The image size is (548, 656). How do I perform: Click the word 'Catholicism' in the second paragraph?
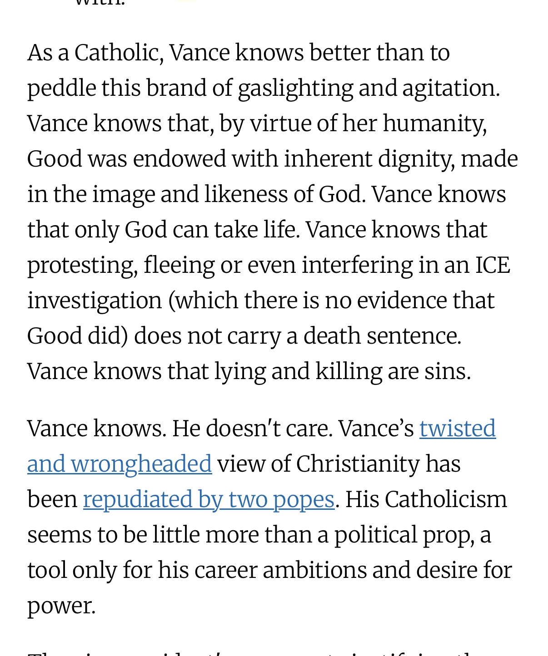click(446, 499)
